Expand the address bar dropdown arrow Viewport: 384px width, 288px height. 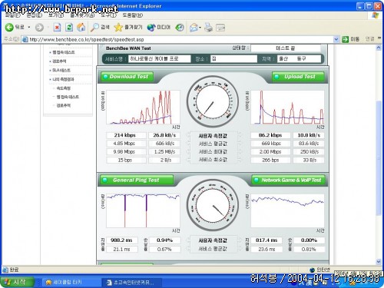pos(336,39)
